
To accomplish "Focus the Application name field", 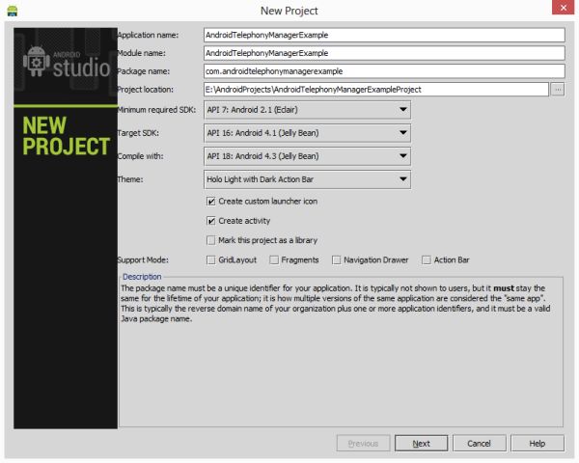I will coord(384,35).
